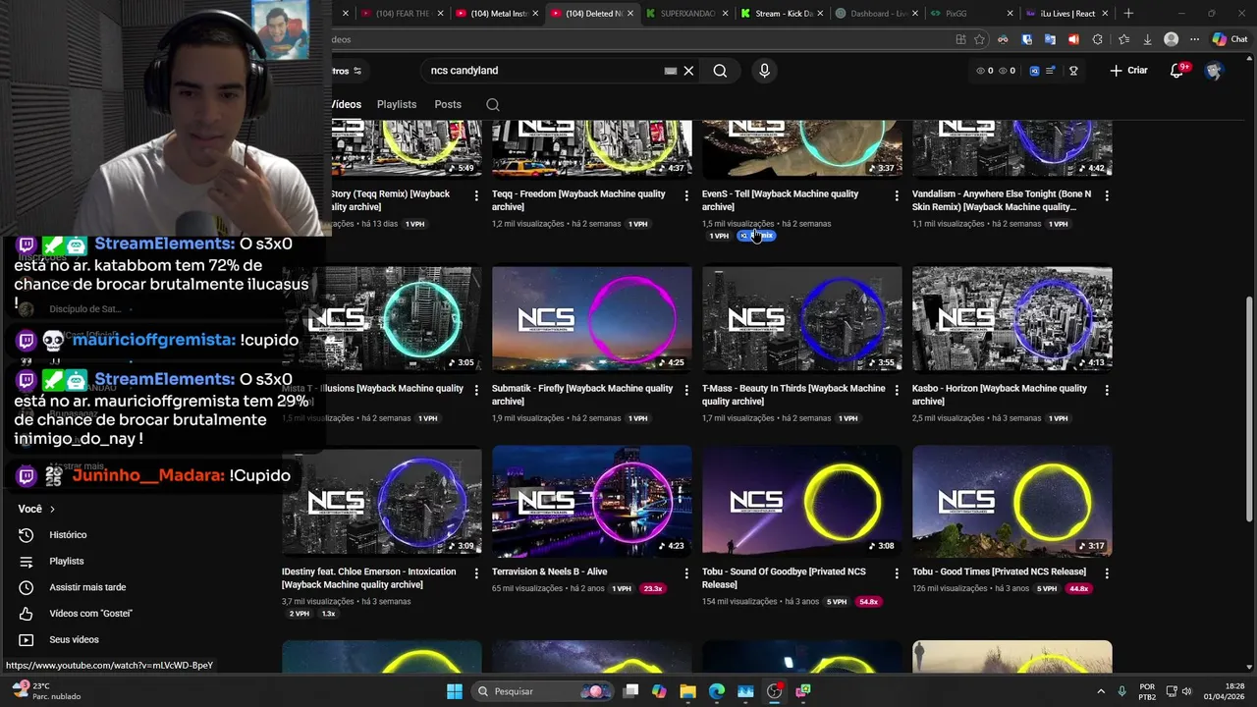Image resolution: width=1257 pixels, height=707 pixels.
Task: Open Teqq - Freedom video title link
Action: point(578,200)
